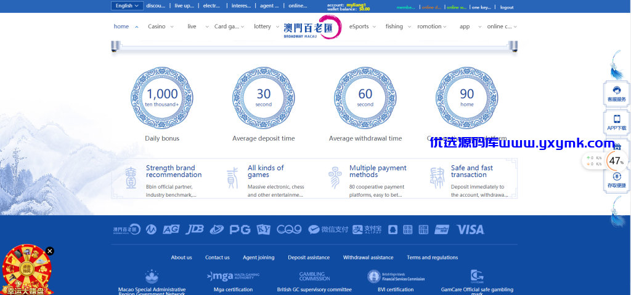
Task: Expand the Card games menu chevron
Action: tap(242, 27)
